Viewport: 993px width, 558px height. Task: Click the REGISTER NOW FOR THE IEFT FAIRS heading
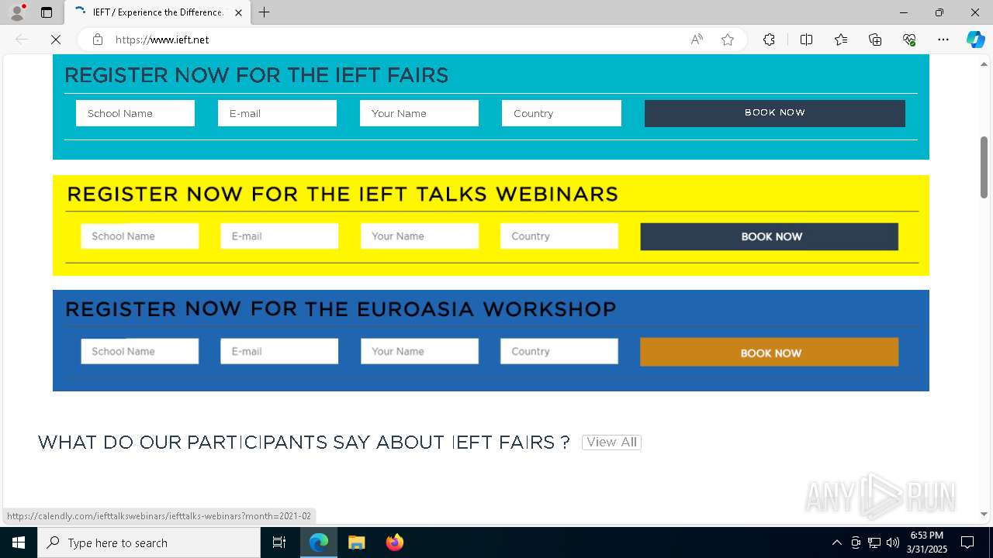tap(256, 75)
